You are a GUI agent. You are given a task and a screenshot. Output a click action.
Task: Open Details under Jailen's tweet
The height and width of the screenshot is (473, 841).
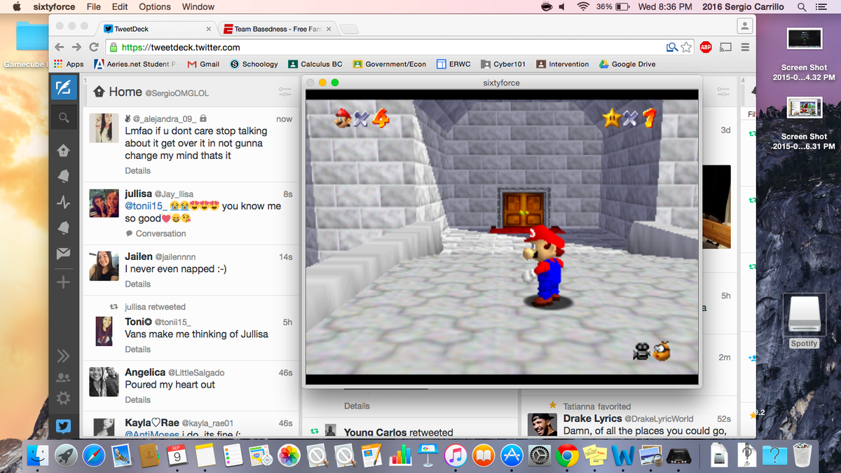click(x=138, y=284)
